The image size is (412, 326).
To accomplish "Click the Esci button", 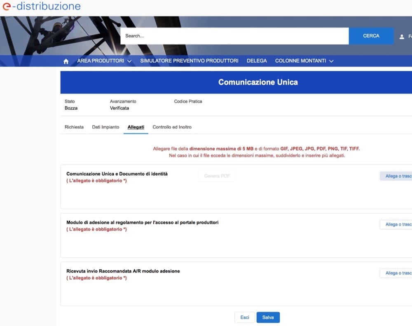I will point(245,317).
